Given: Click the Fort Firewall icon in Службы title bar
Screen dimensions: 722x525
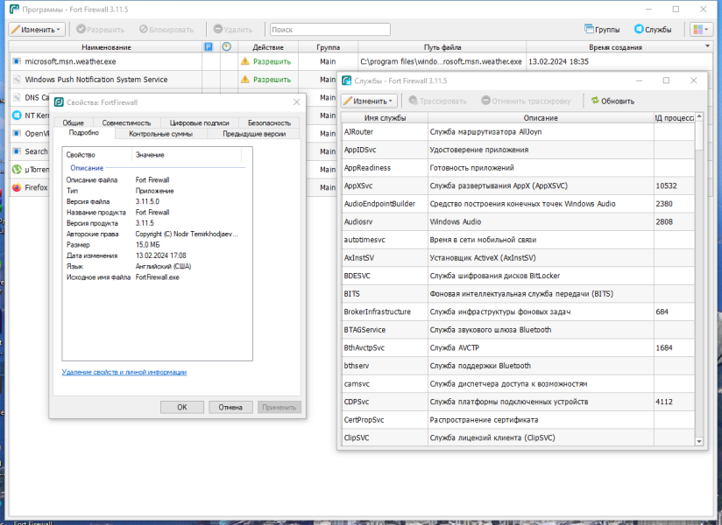Looking at the screenshot, I should pyautogui.click(x=347, y=80).
